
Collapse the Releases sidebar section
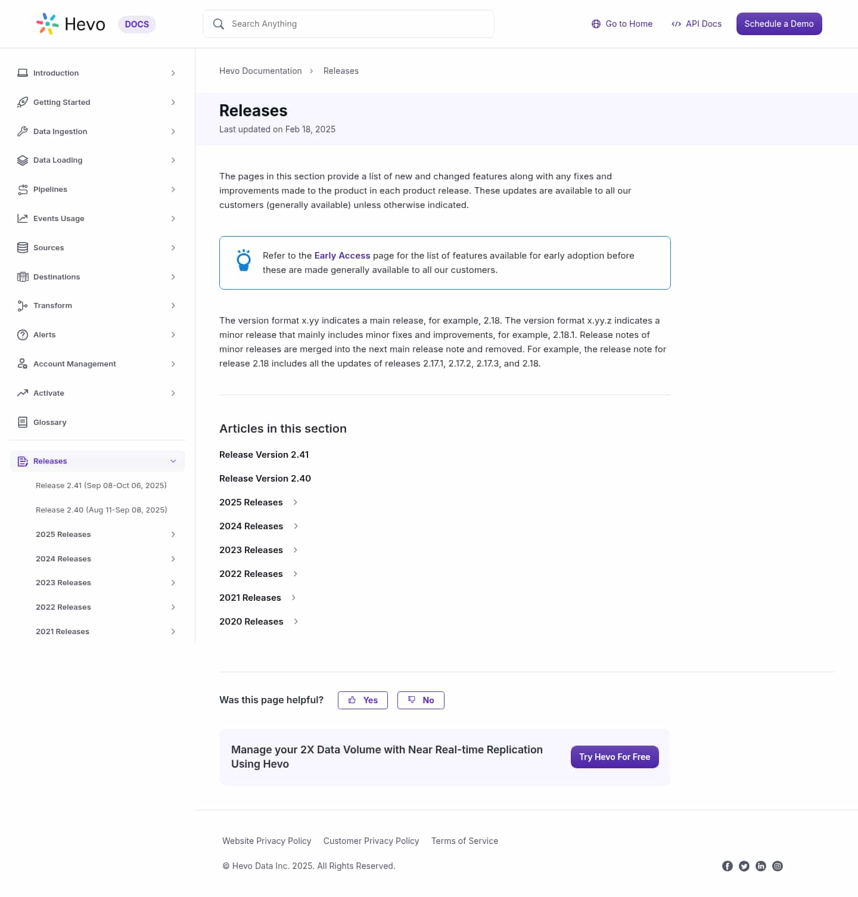[173, 461]
